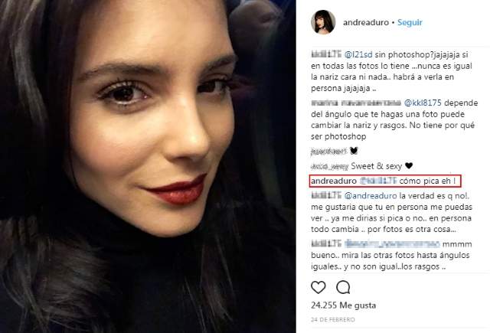Screen dimensions: 490x333
Task: Click the comment speech bubble icon
Action: [343, 287]
